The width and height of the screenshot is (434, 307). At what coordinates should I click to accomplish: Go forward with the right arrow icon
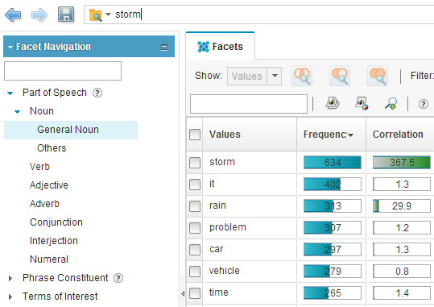(x=39, y=15)
